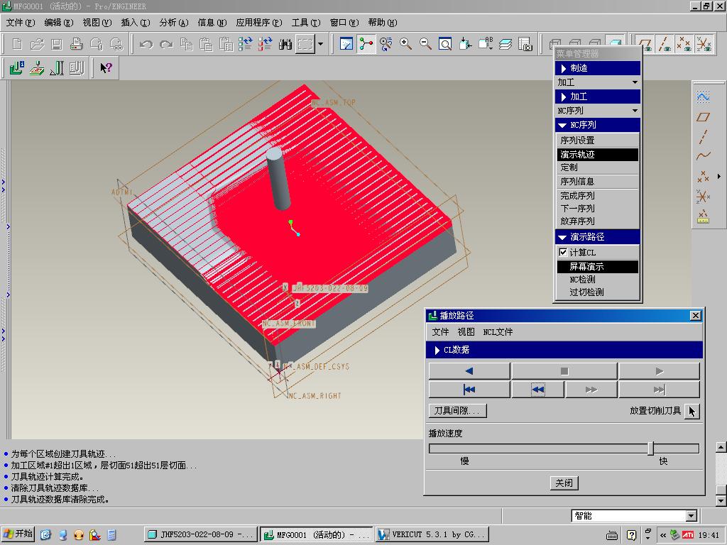This screenshot has height=545, width=727.
Task: Toggle the spin center icon
Action: point(366,44)
